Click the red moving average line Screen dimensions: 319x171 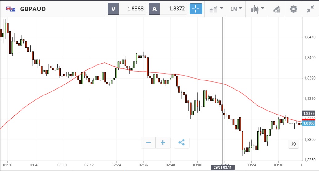105,63
